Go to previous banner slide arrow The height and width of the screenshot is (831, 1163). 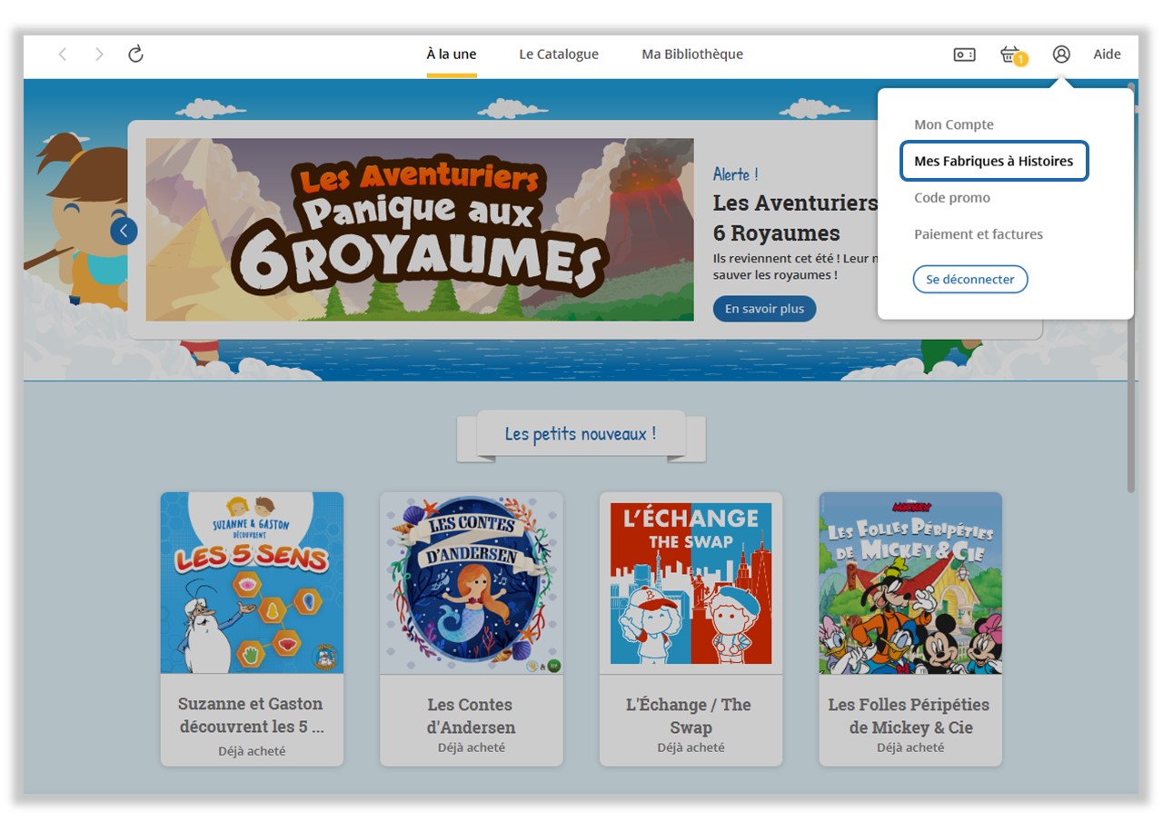pos(124,231)
